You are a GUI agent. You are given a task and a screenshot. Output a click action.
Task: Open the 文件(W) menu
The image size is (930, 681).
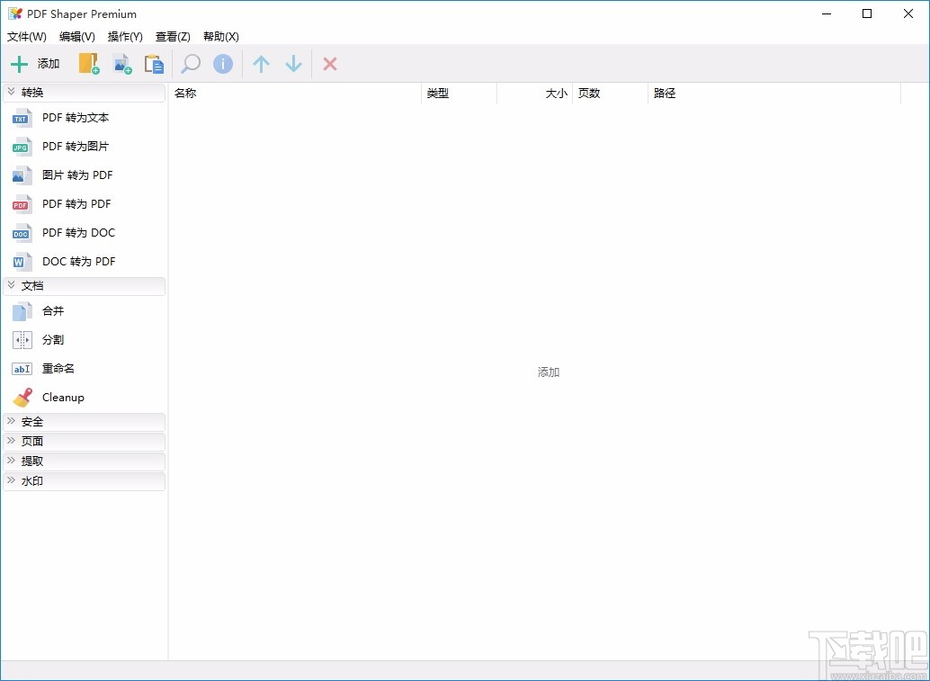coord(26,36)
